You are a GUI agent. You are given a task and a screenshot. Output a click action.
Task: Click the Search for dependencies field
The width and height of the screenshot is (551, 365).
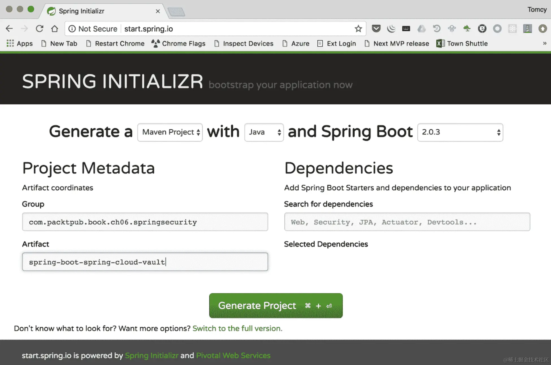click(407, 222)
